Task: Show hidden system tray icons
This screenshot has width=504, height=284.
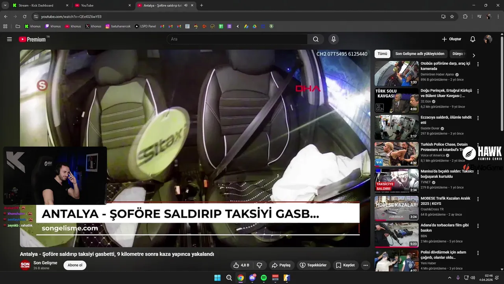Action: point(450,278)
